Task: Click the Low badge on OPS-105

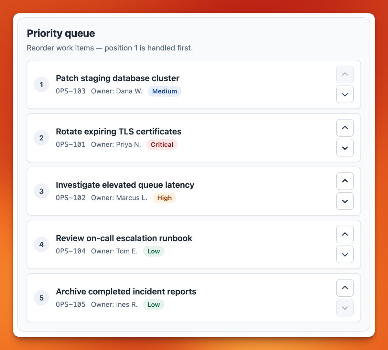Action: tap(154, 304)
